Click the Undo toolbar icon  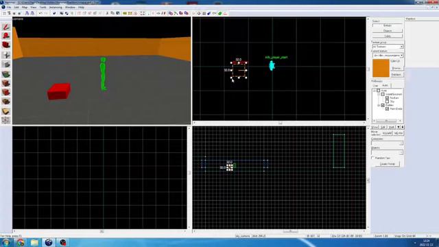click(40, 13)
